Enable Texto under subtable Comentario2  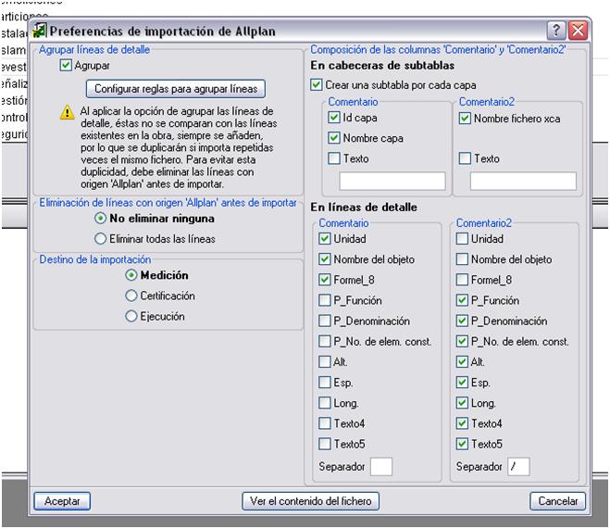tap(465, 158)
